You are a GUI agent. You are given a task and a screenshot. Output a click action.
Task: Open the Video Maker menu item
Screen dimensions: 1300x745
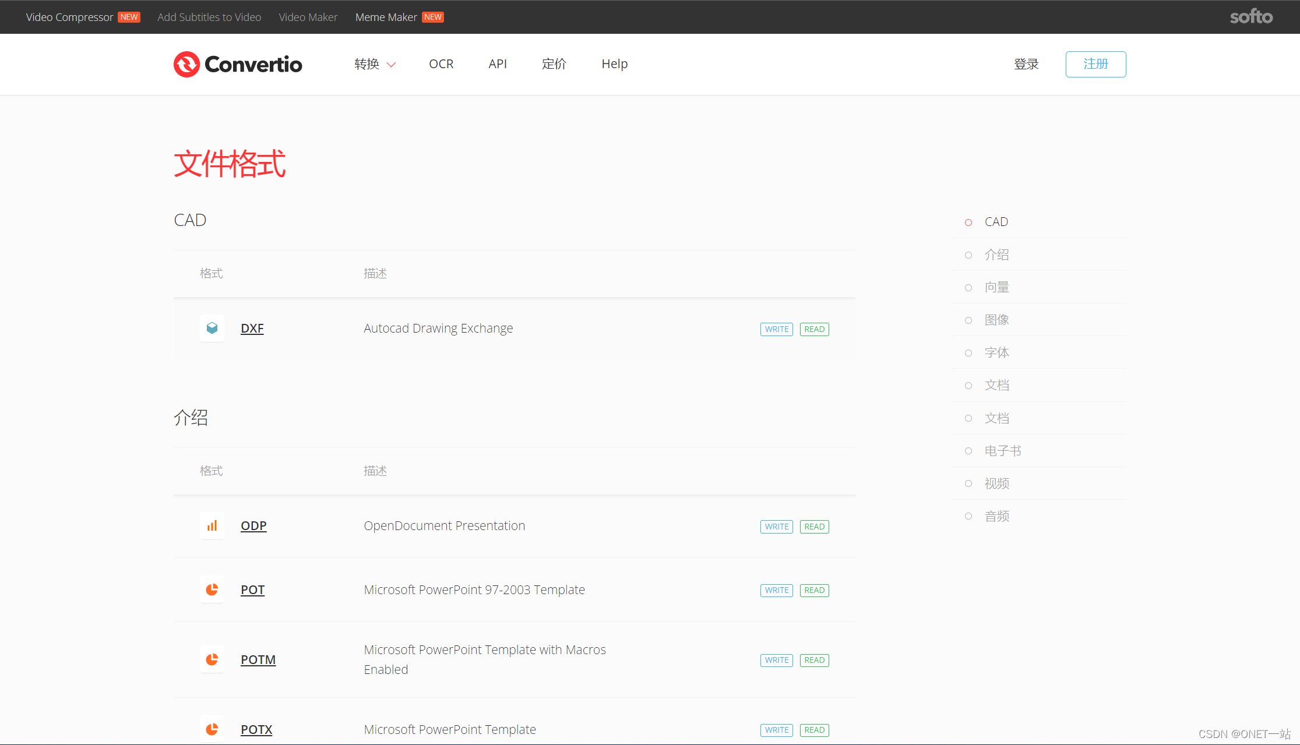(308, 17)
